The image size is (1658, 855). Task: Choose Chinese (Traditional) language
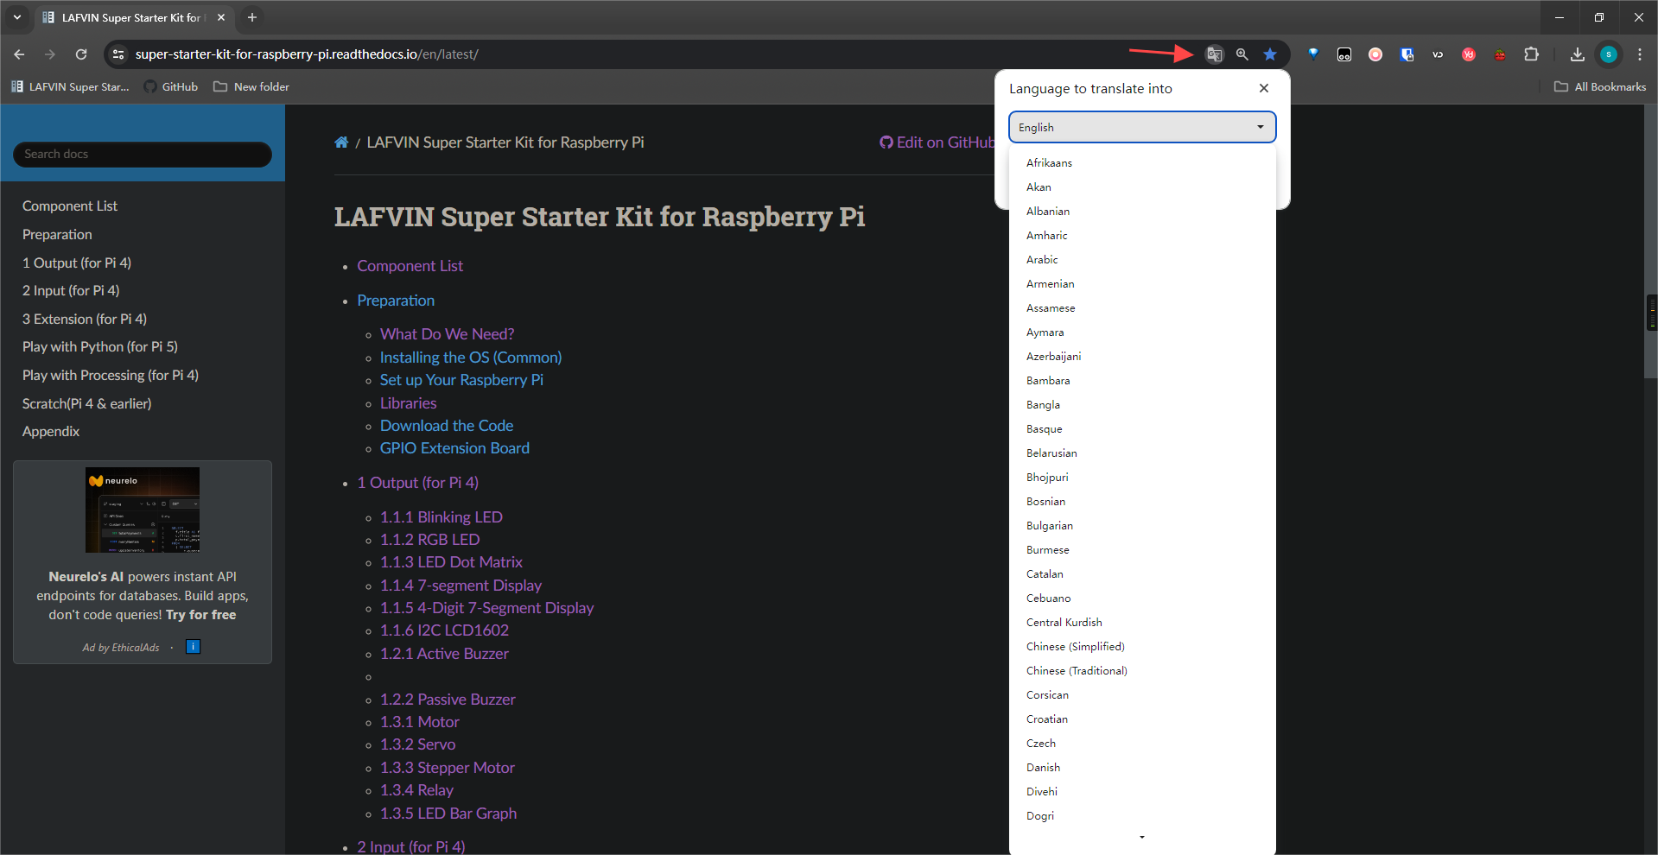pyautogui.click(x=1076, y=671)
